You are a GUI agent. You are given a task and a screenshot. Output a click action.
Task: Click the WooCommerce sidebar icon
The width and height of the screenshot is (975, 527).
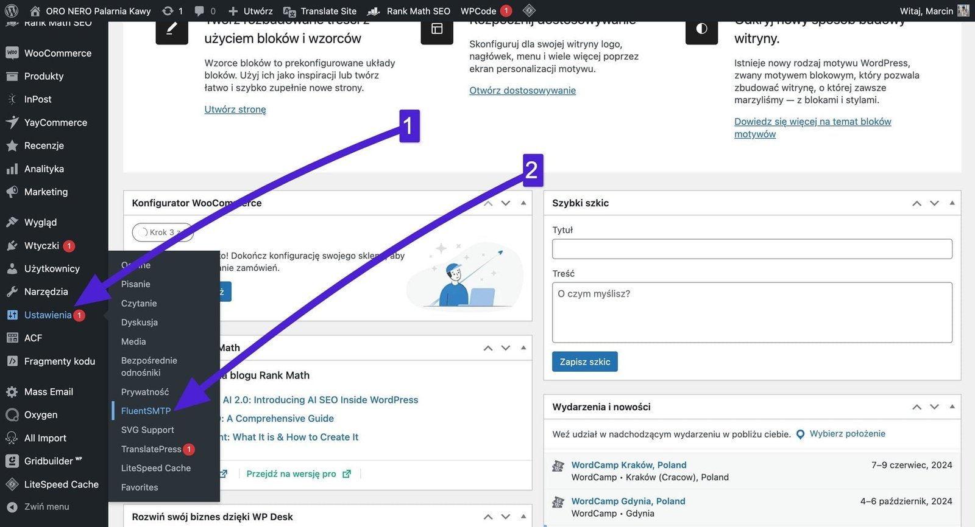point(12,53)
